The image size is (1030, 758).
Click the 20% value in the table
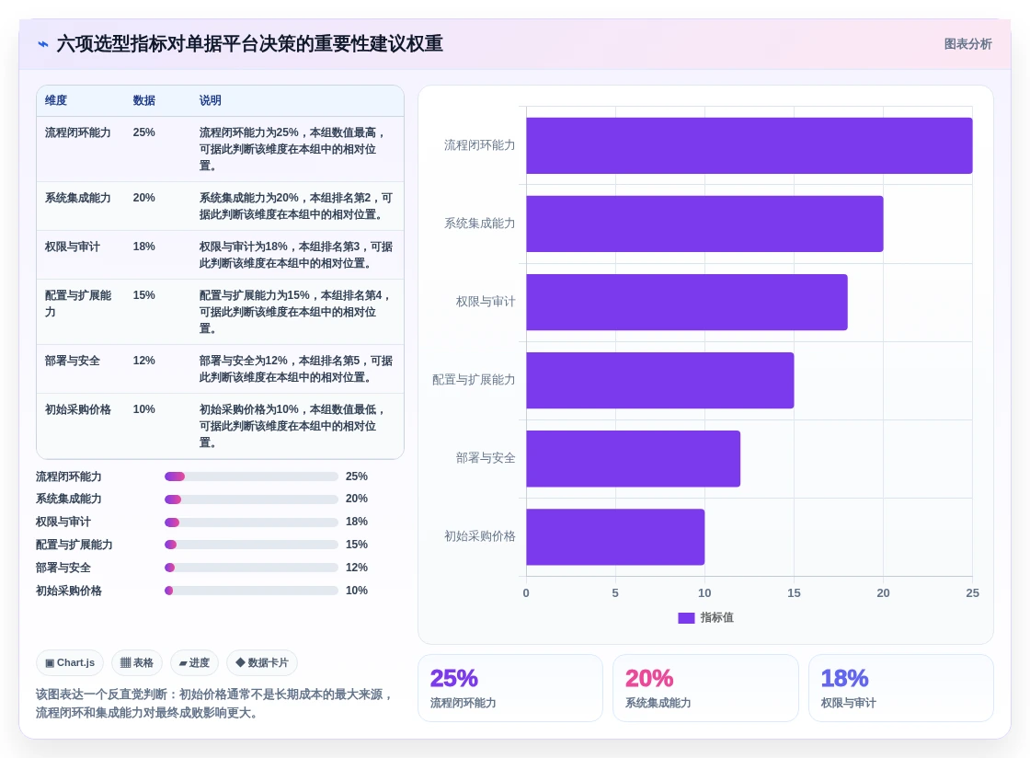tap(143, 198)
